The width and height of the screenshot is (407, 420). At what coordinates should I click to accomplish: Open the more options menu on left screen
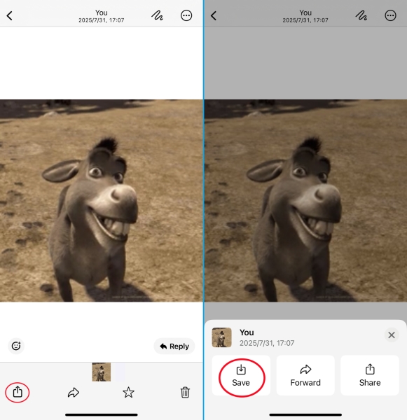[x=186, y=15]
